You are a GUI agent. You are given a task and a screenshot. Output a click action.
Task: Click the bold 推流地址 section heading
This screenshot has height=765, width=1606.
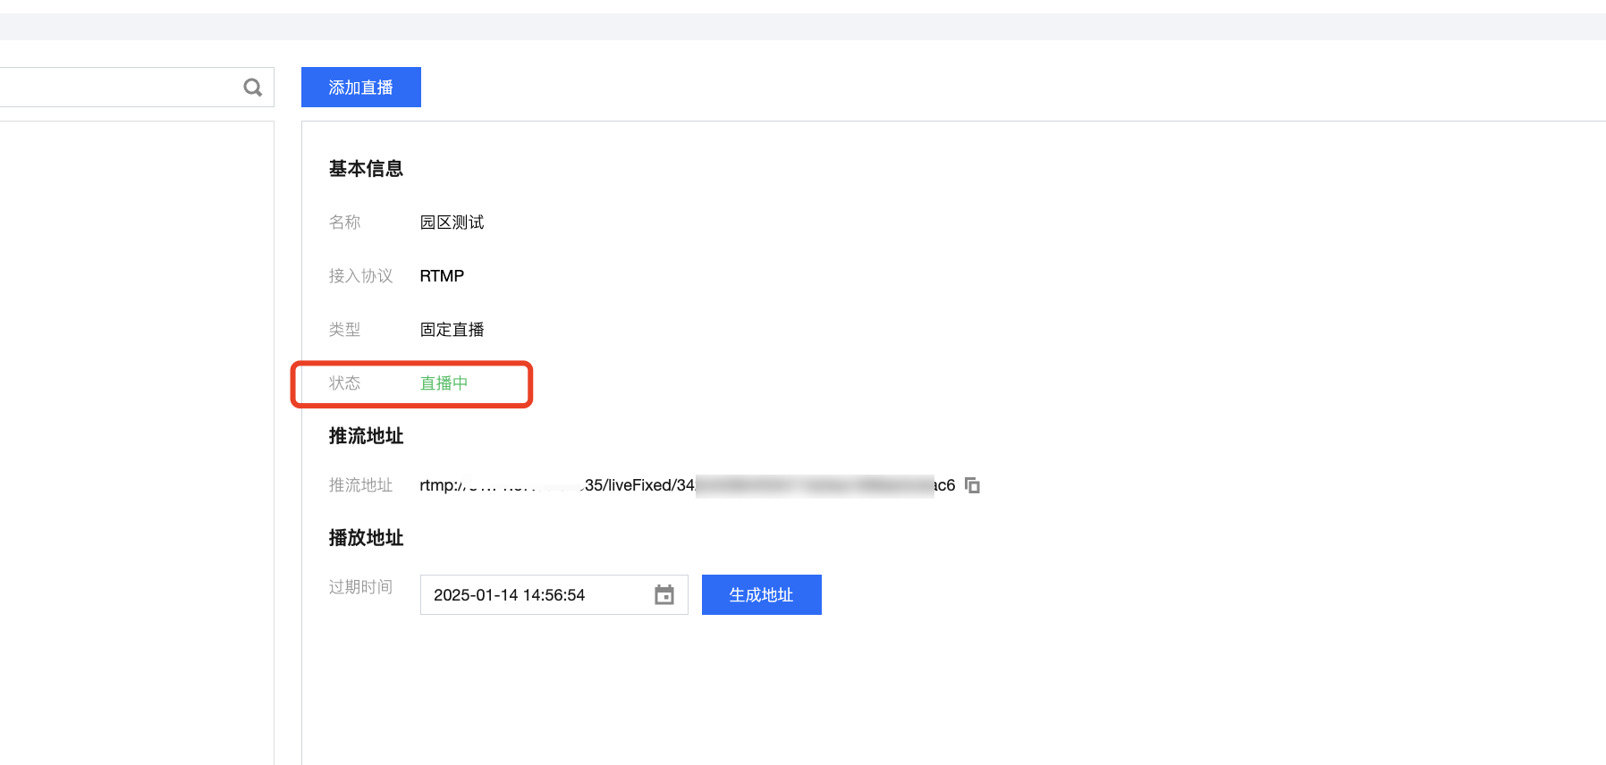(366, 436)
